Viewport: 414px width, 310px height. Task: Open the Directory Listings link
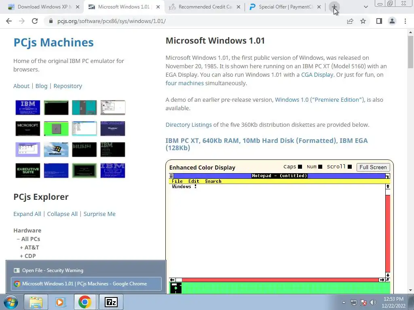(188, 125)
